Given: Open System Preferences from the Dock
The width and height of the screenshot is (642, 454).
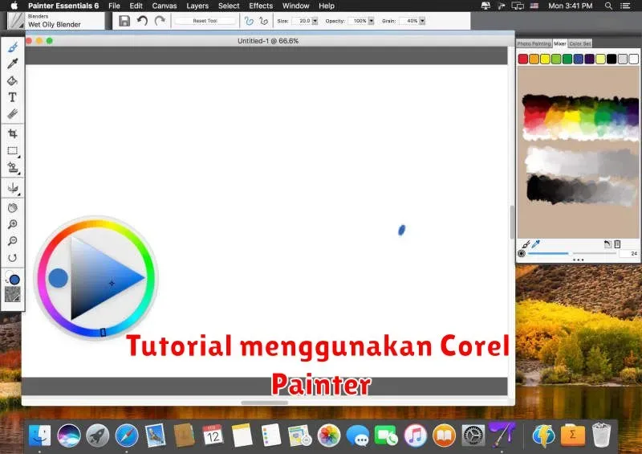Looking at the screenshot, I should pyautogui.click(x=473, y=436).
